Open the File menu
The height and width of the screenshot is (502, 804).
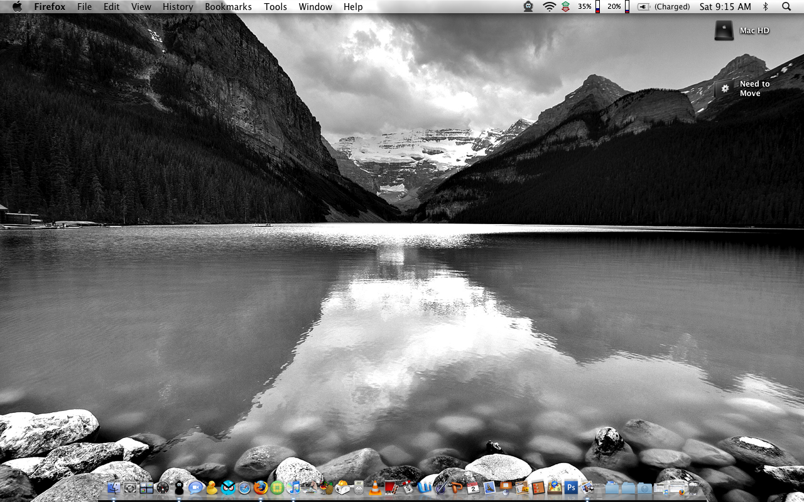84,6
